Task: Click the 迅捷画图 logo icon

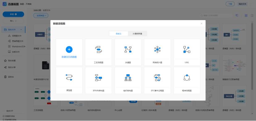Action: [5, 4]
